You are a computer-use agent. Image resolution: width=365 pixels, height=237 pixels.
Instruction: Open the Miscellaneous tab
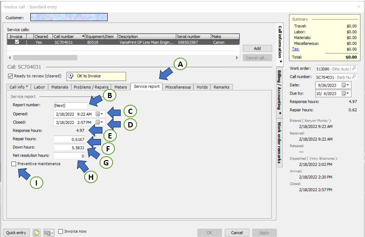(x=178, y=87)
